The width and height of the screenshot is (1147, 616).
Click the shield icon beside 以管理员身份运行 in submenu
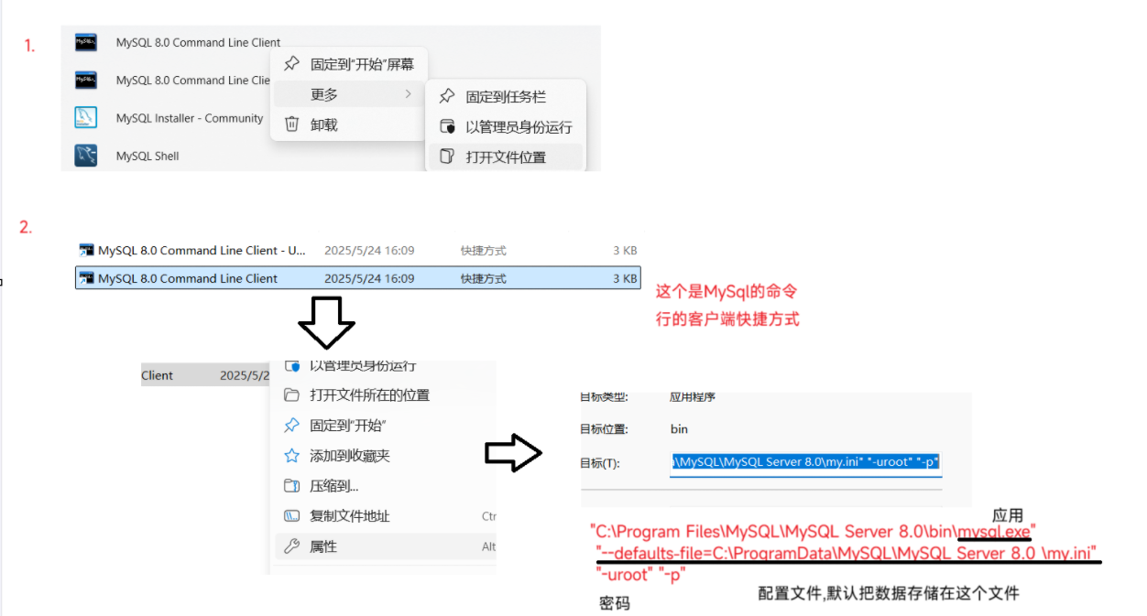[447, 126]
